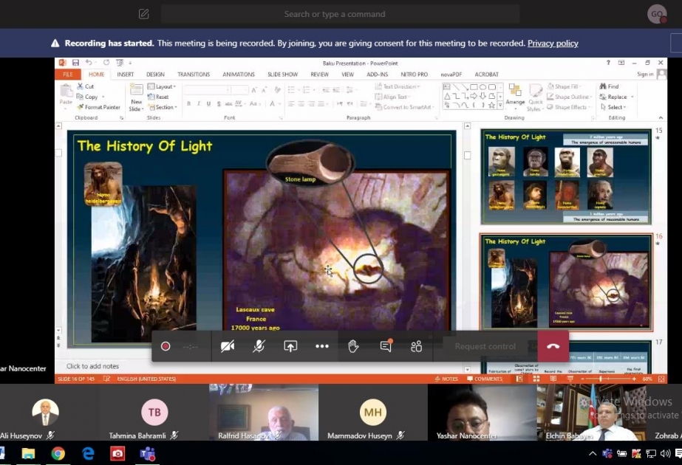Toggle Bold formatting
This screenshot has width=682, height=465.
(188, 103)
